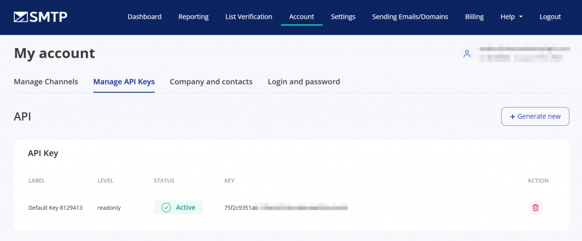Log out of the account
Screen dimensions: 582x241
tap(550, 17)
